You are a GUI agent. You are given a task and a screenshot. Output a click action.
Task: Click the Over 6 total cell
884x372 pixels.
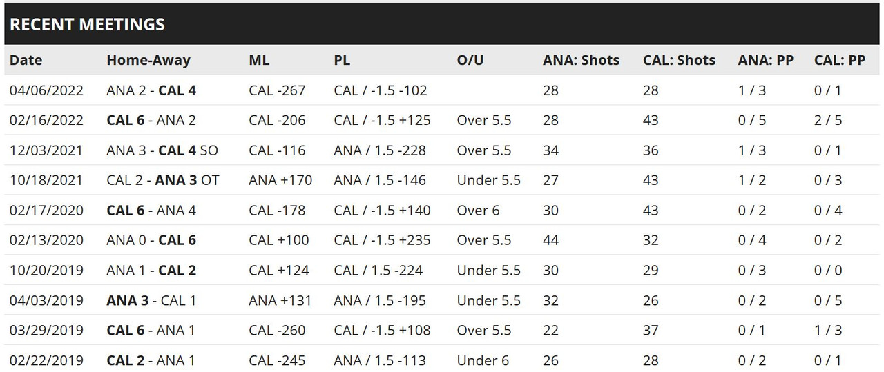[478, 210]
